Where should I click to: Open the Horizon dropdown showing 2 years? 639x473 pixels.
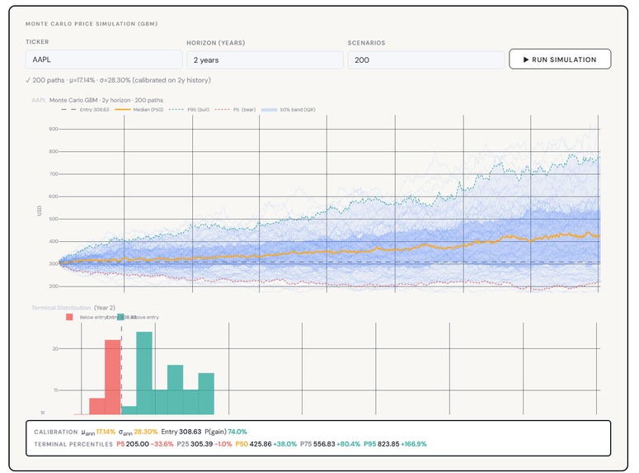[x=265, y=60]
